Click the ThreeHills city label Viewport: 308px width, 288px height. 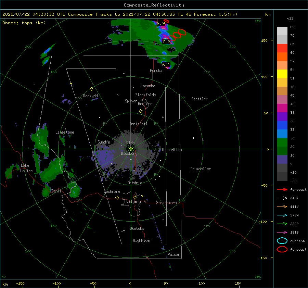tap(171, 150)
